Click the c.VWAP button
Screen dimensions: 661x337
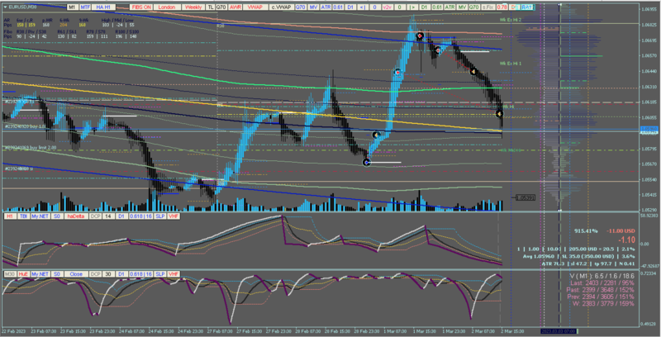[x=281, y=7]
